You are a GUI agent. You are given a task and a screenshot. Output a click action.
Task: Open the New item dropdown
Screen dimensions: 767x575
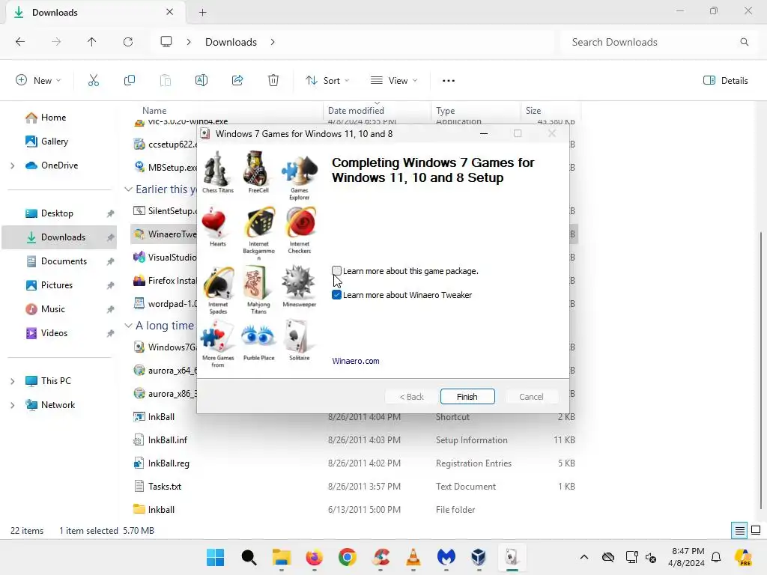pyautogui.click(x=39, y=81)
